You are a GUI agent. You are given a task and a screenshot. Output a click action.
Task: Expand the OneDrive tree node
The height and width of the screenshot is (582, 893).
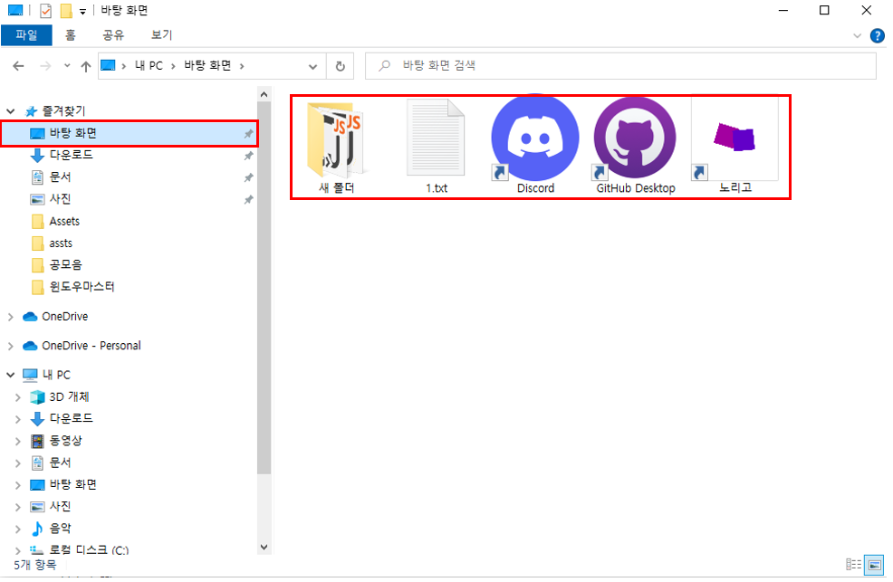coord(10,317)
